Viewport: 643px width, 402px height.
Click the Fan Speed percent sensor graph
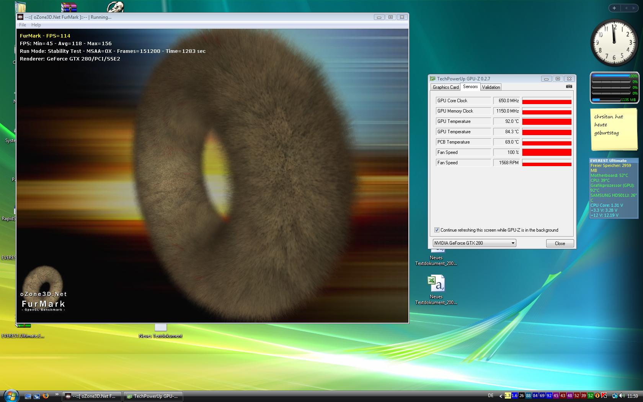(x=547, y=152)
